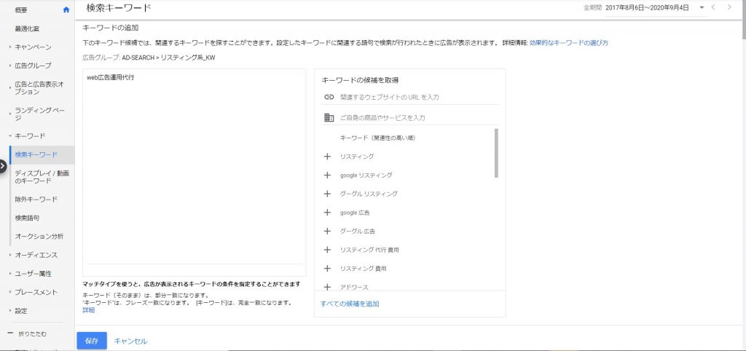This screenshot has height=351, width=746.
Task: Add the グーグル リスティング suggestion plus icon
Action: [327, 194]
